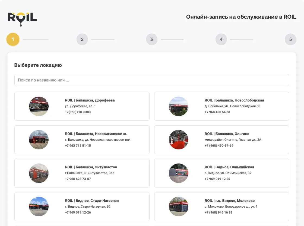The height and width of the screenshot is (226, 304).
Task: Pick ROIL | Балашиха, Энтузиастов
Action: click(x=82, y=173)
